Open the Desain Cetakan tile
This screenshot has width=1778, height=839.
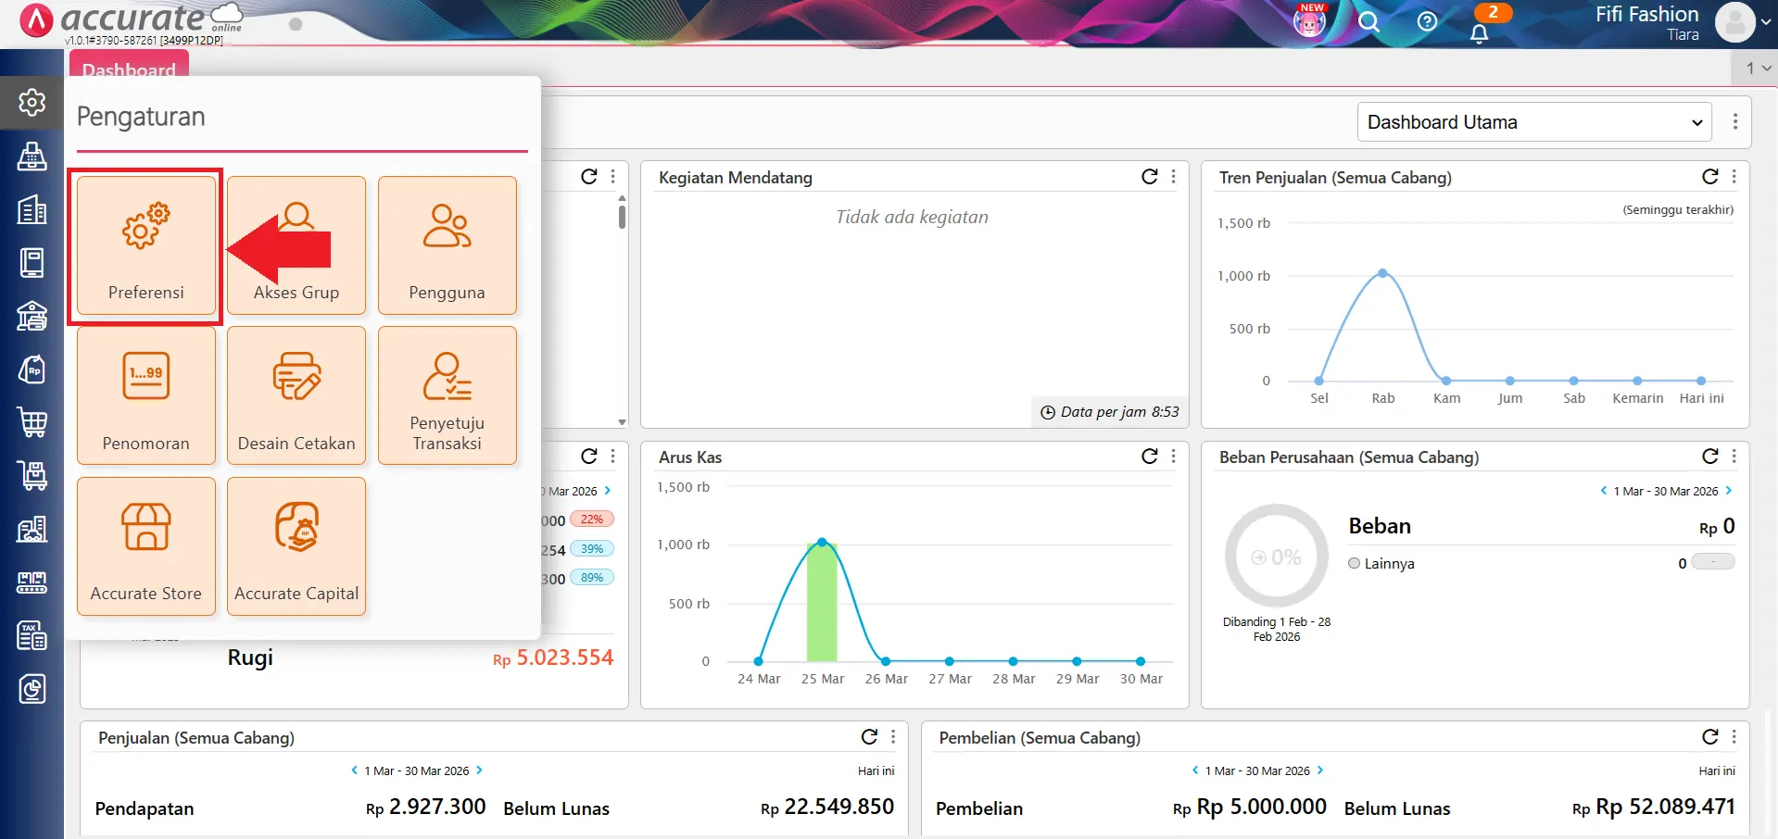(x=296, y=395)
